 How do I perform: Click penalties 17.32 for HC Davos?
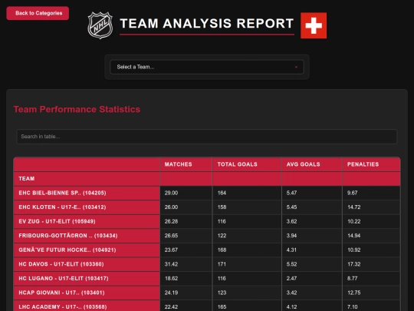353,264
